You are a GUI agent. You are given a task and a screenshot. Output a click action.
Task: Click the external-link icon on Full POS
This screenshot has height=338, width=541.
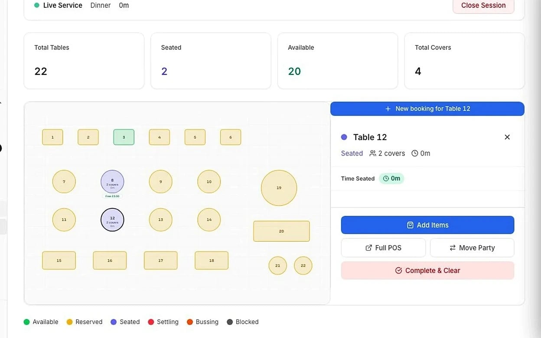click(x=369, y=248)
